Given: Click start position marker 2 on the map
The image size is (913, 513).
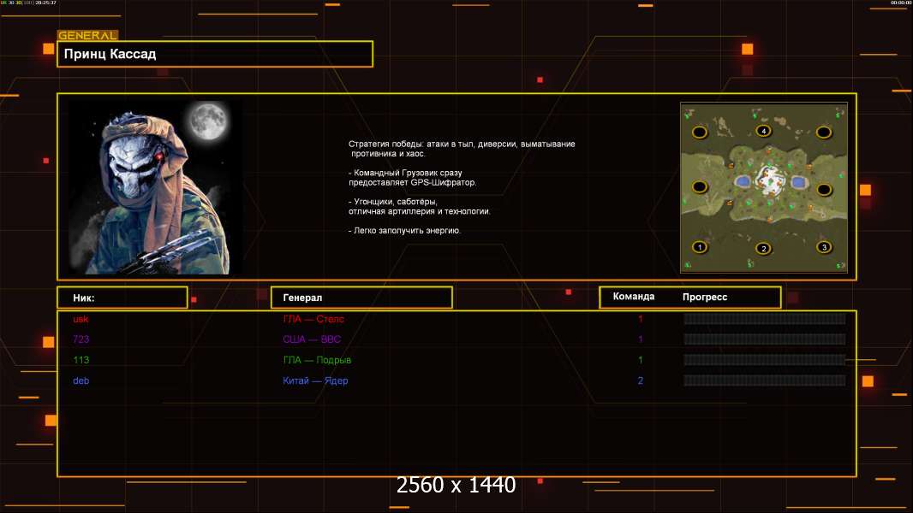Looking at the screenshot, I should (x=764, y=249).
